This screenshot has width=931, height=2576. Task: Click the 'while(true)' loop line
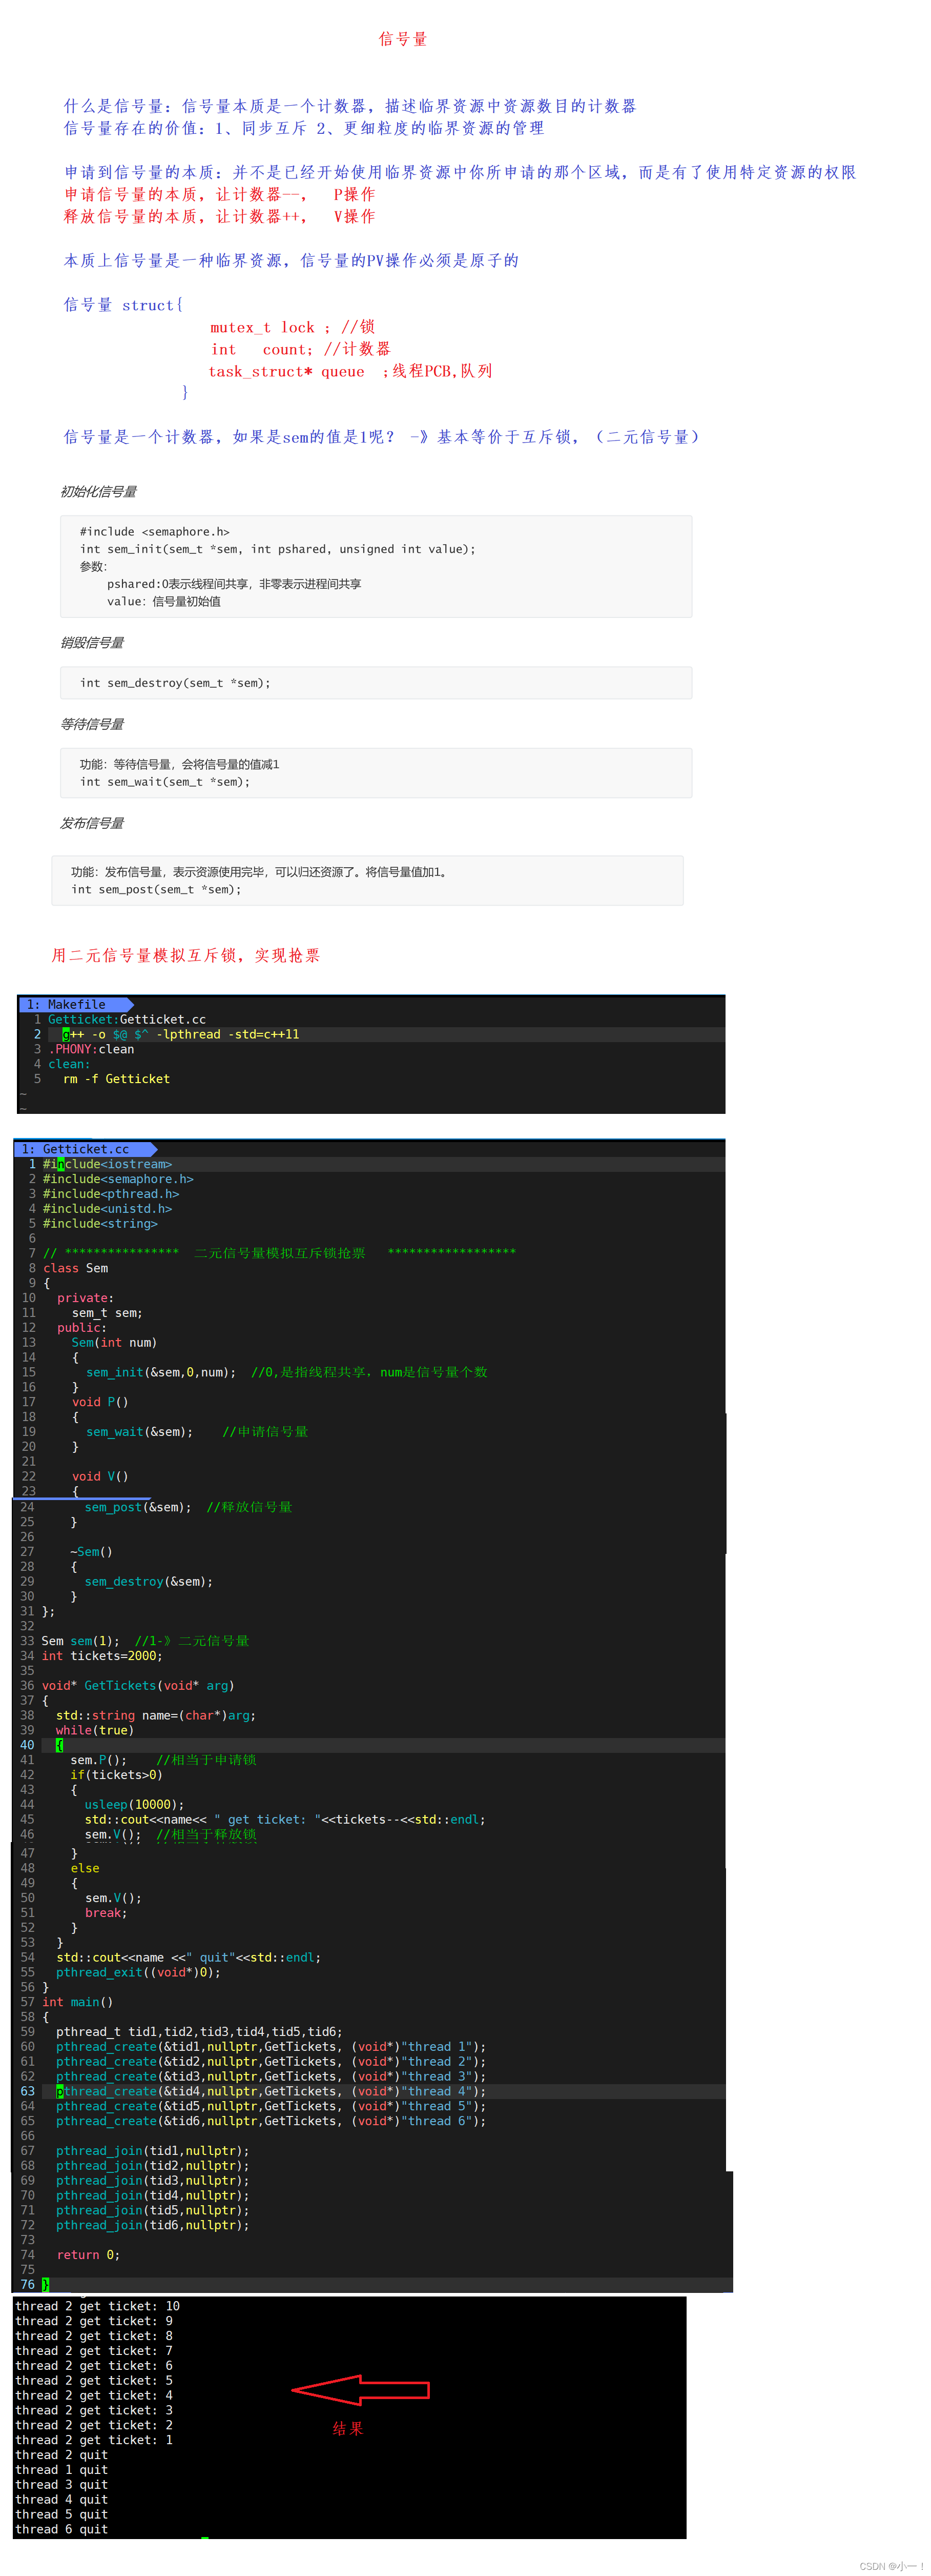click(95, 1730)
